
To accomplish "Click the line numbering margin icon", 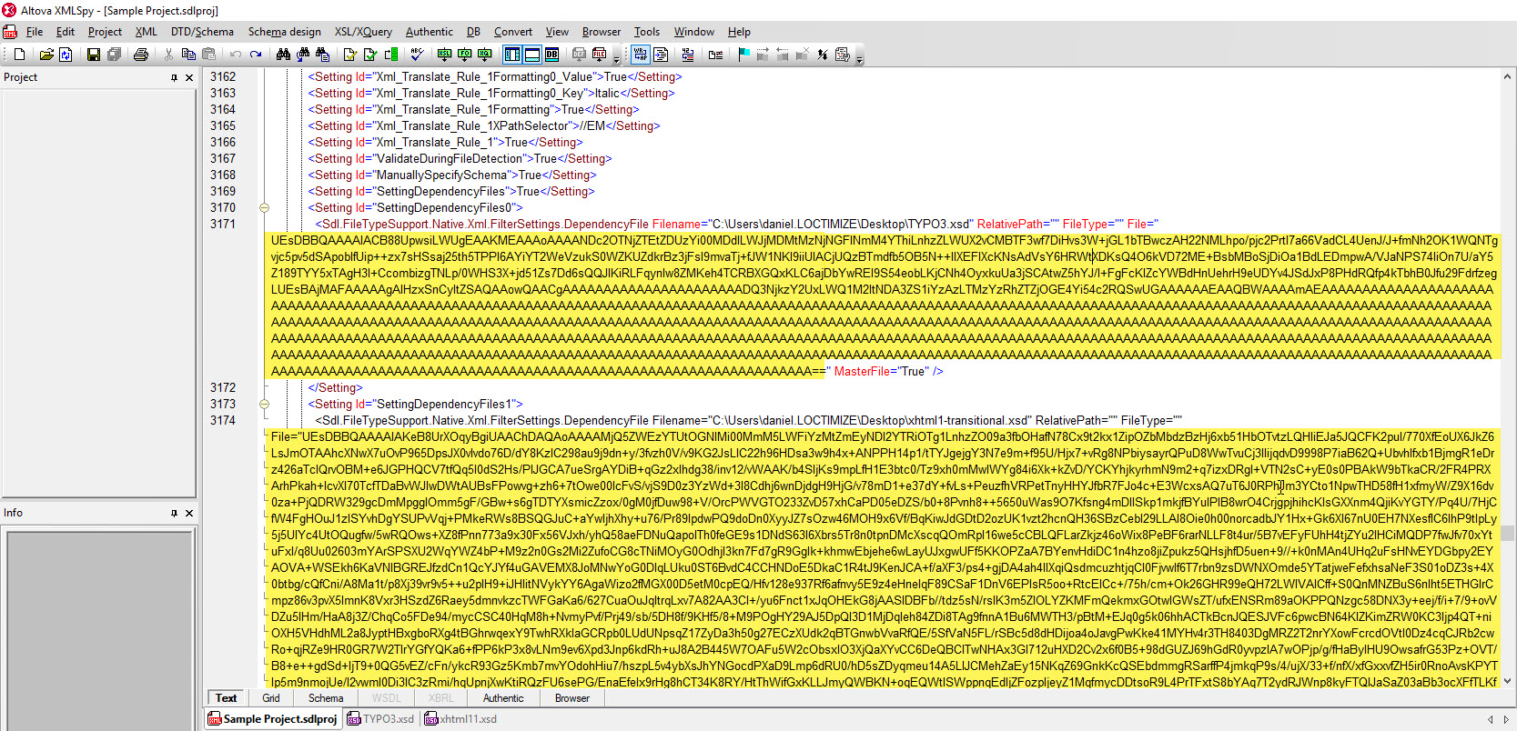I will 688,55.
